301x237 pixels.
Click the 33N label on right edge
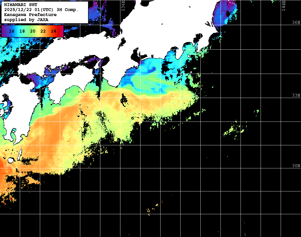296,95
